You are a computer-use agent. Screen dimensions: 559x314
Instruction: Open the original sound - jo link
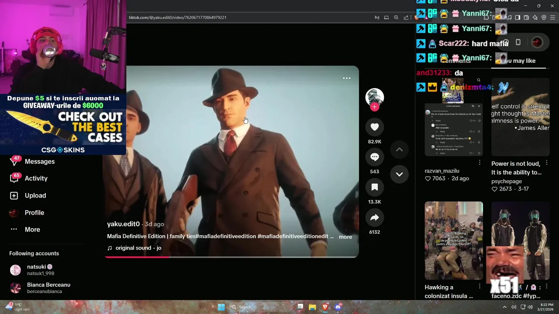[138, 248]
